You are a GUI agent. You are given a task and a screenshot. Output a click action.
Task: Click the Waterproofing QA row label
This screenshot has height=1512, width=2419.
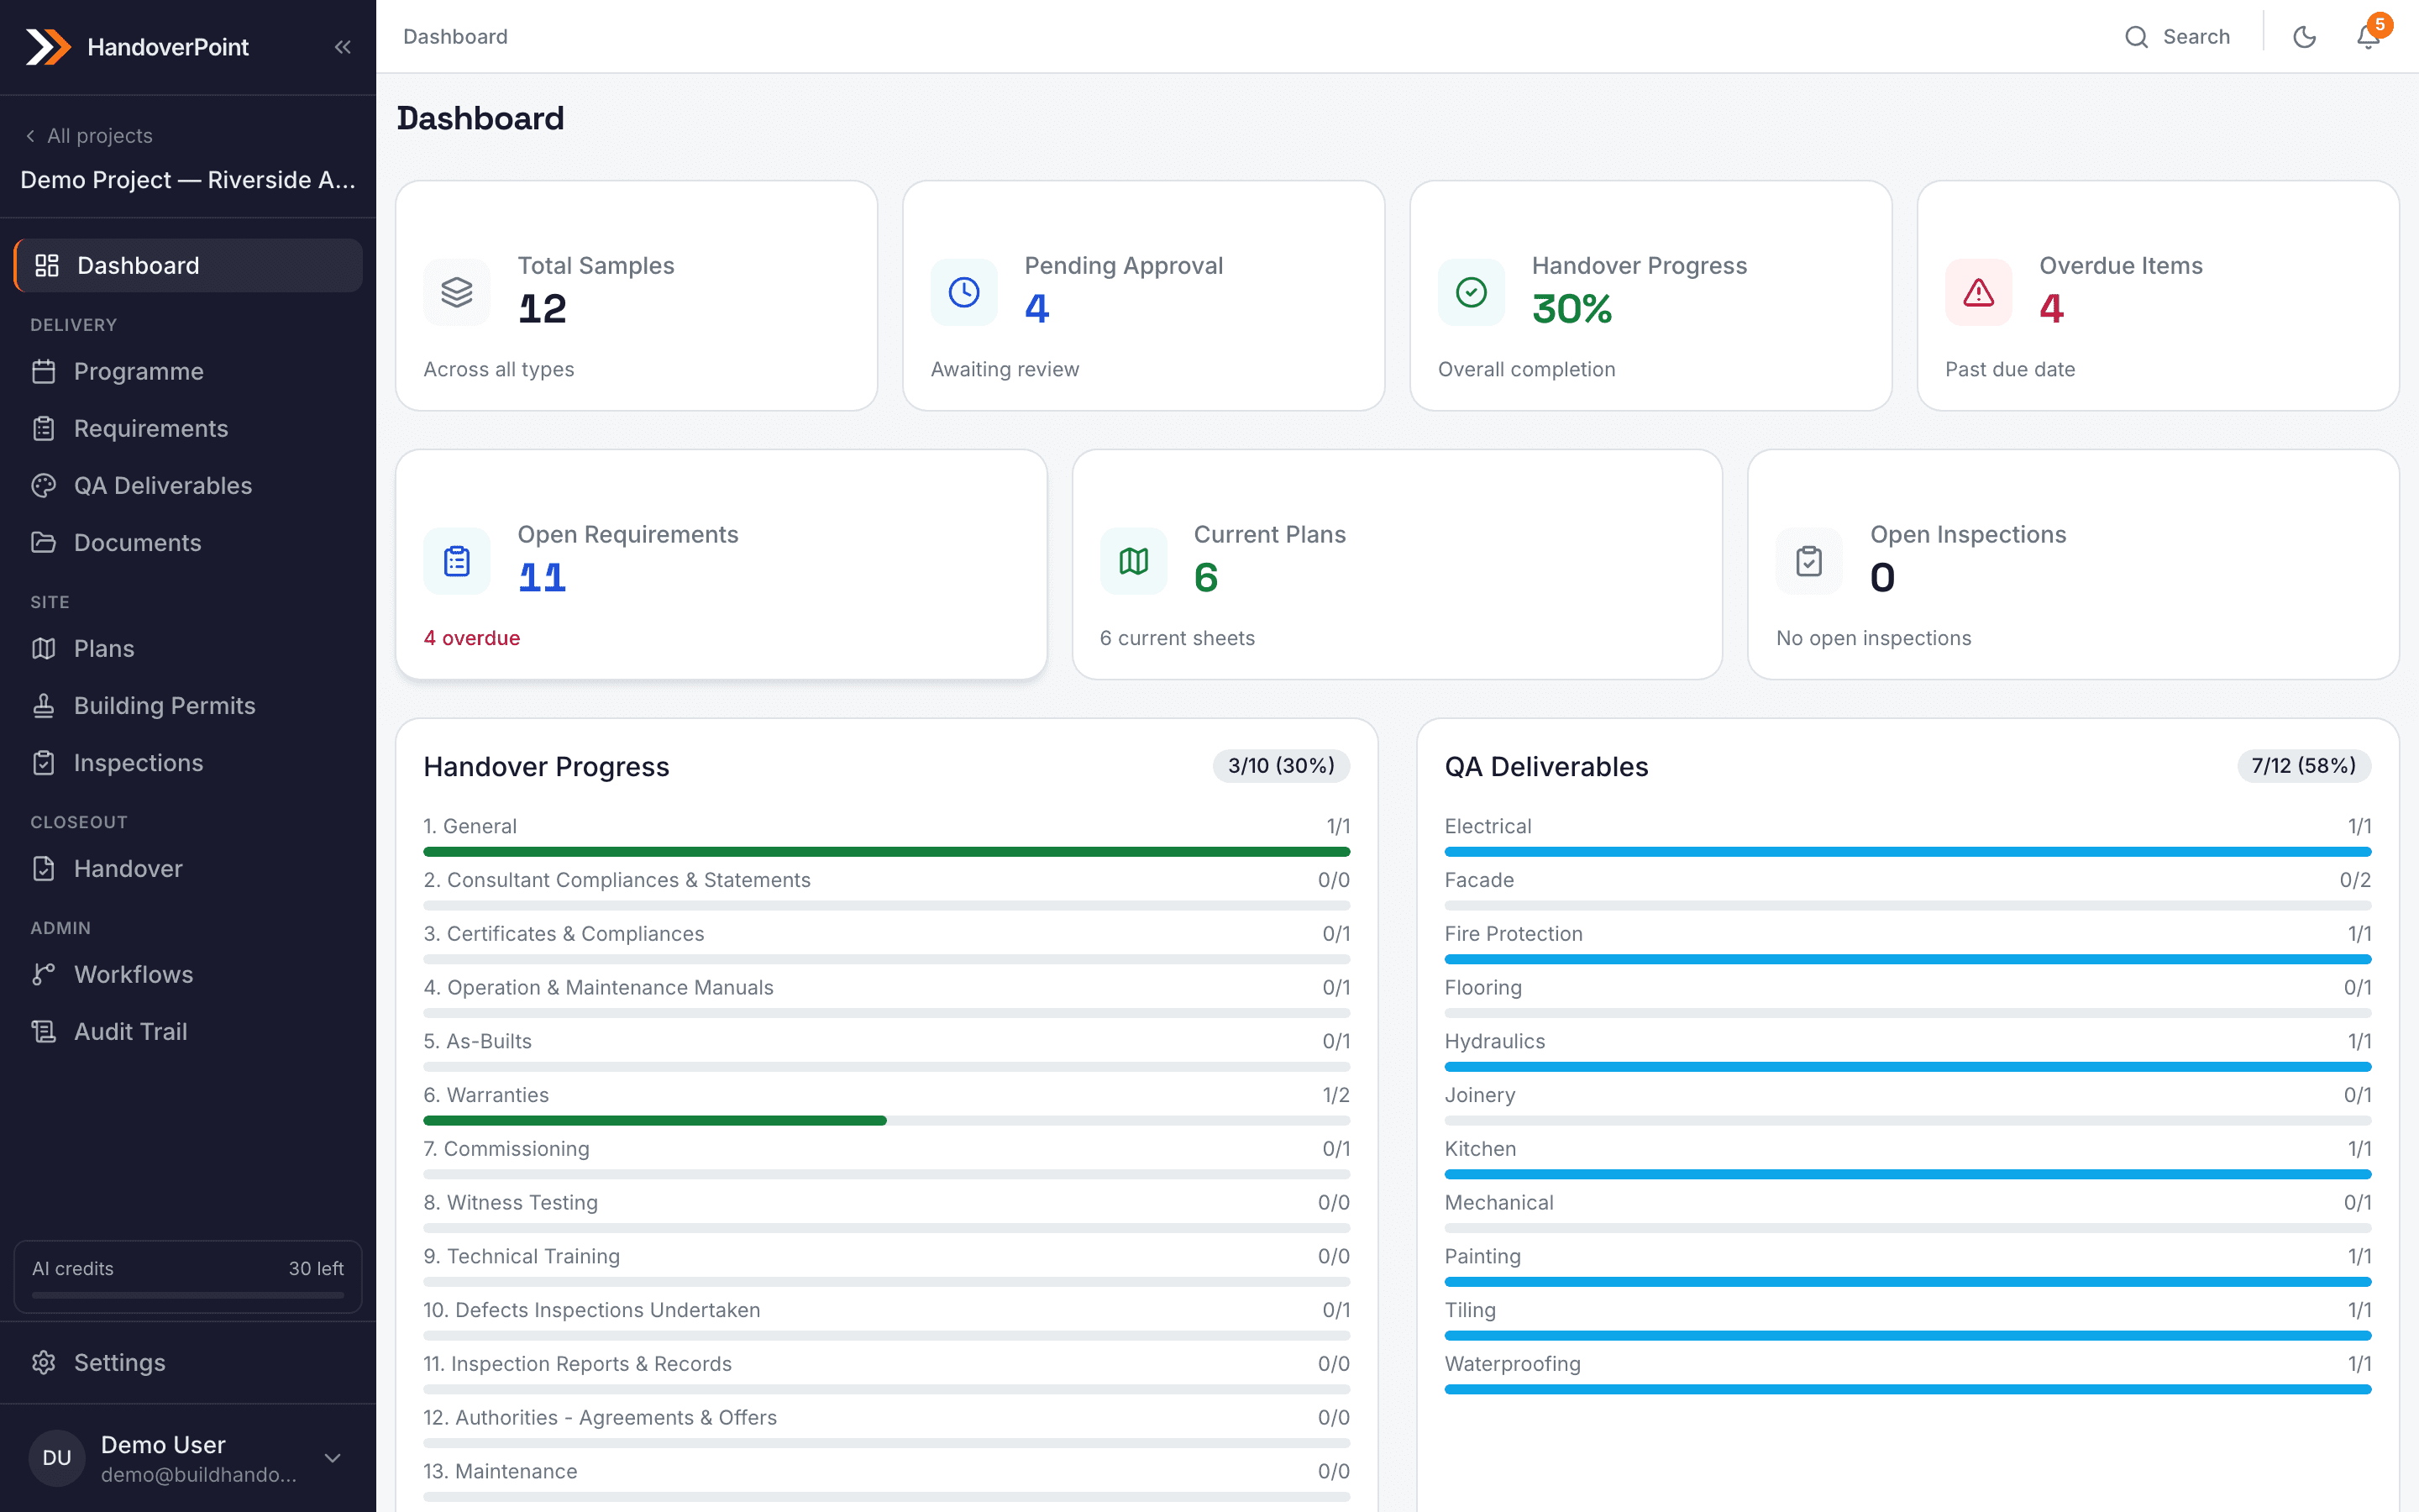(1514, 1364)
